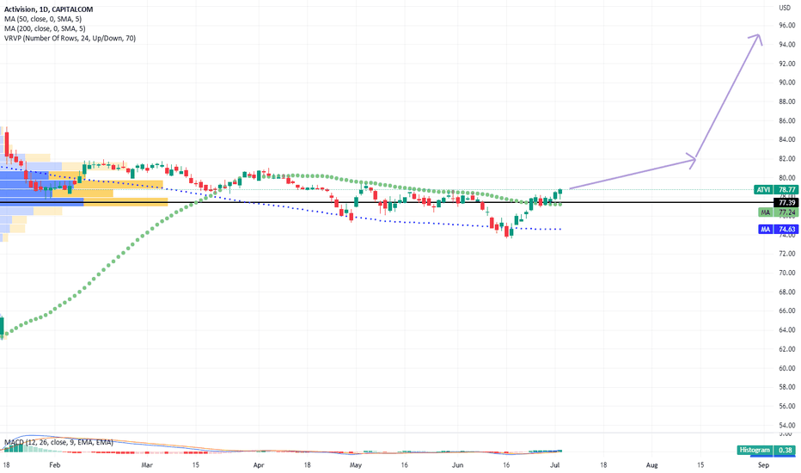Click the Jul date label on time axis
The width and height of the screenshot is (801, 473).
555,464
